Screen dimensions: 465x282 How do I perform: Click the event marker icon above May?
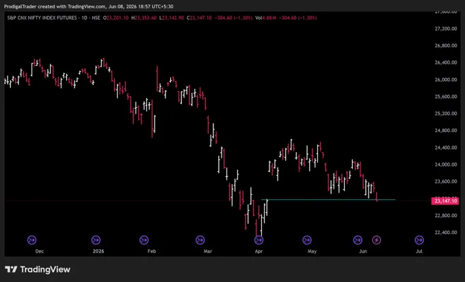(x=307, y=240)
